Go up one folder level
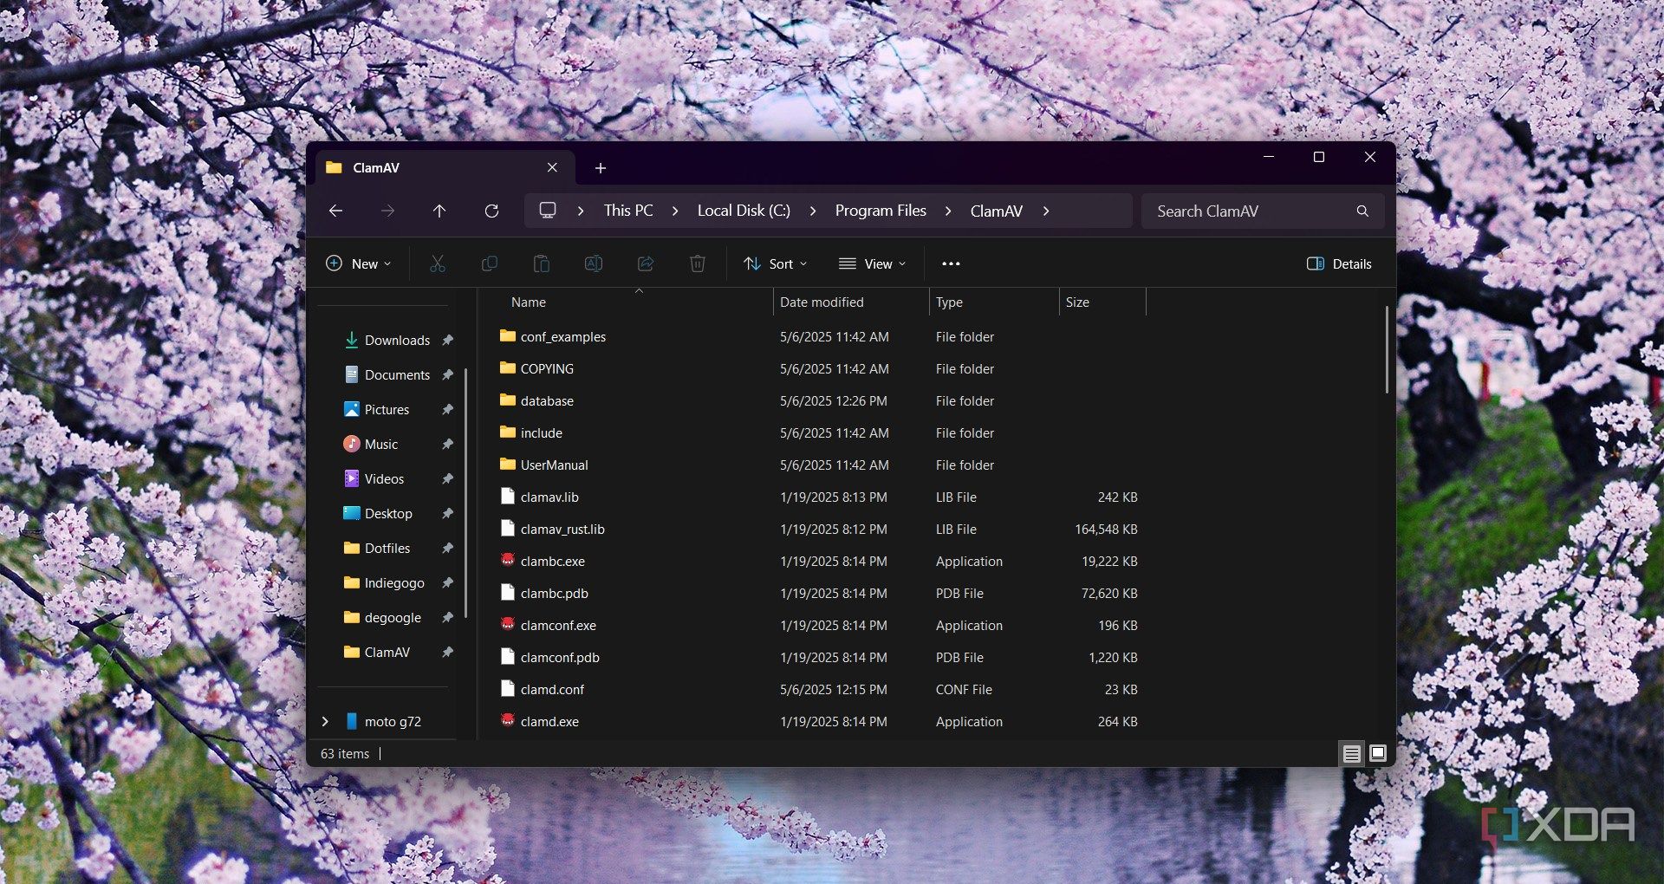 (x=439, y=211)
